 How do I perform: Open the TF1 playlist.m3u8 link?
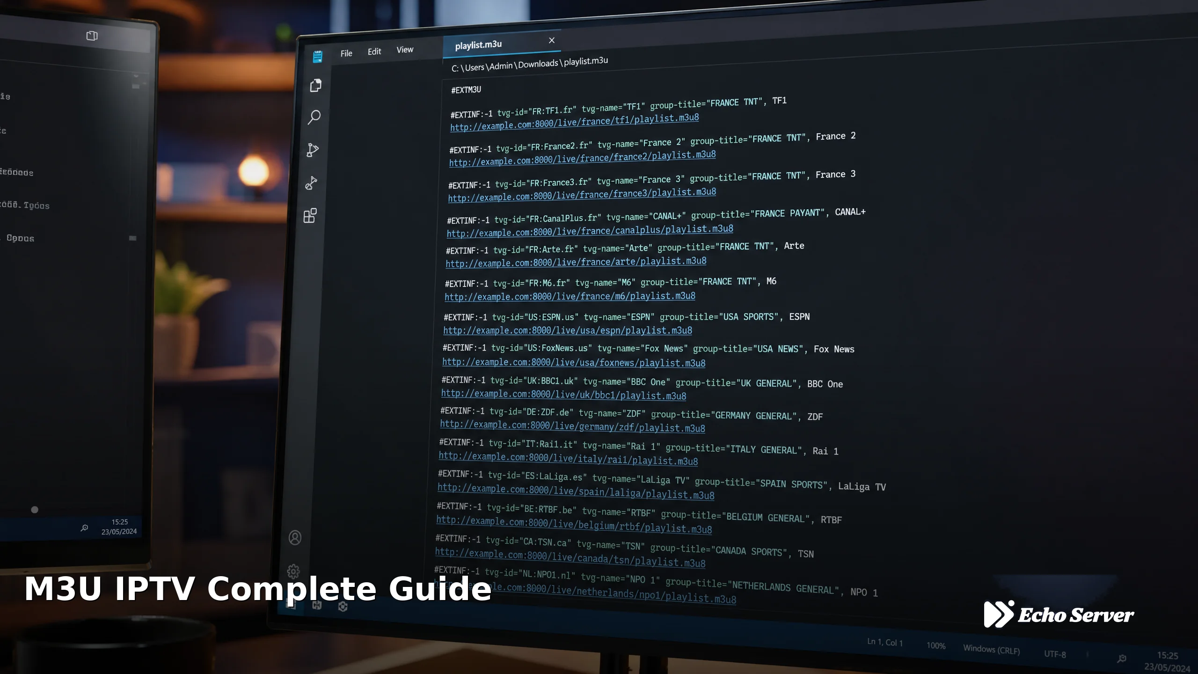[575, 122]
